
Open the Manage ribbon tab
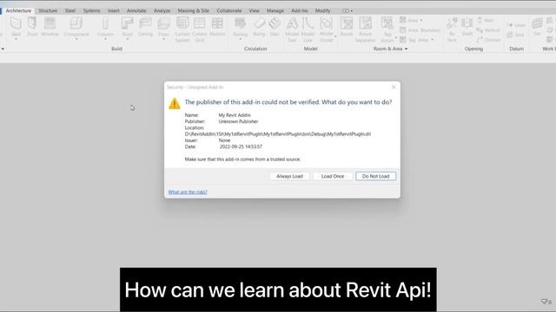coord(275,10)
